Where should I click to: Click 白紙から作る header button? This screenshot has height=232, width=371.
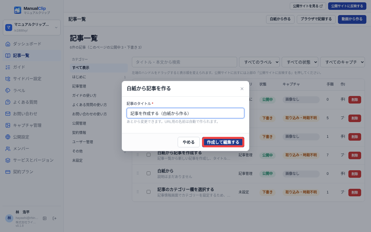pos(280,19)
